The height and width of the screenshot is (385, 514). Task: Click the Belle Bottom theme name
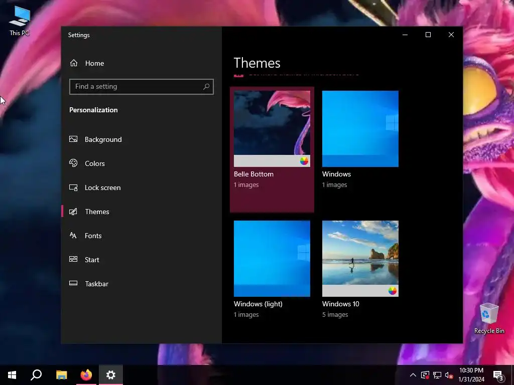click(253, 174)
